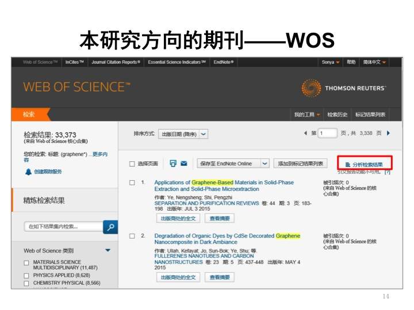The height and width of the screenshot is (310, 414).
Task: Click publisher full text button for result 2
Action: coord(178,277)
